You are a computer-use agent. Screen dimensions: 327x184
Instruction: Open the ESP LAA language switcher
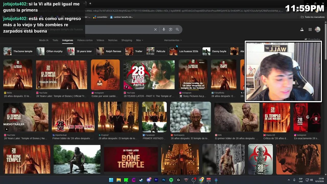[x=301, y=180]
